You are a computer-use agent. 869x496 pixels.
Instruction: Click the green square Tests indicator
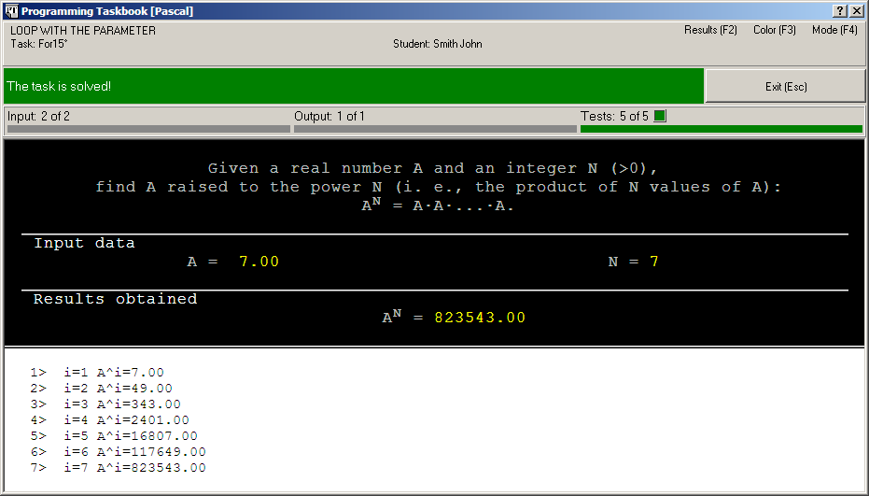click(660, 117)
